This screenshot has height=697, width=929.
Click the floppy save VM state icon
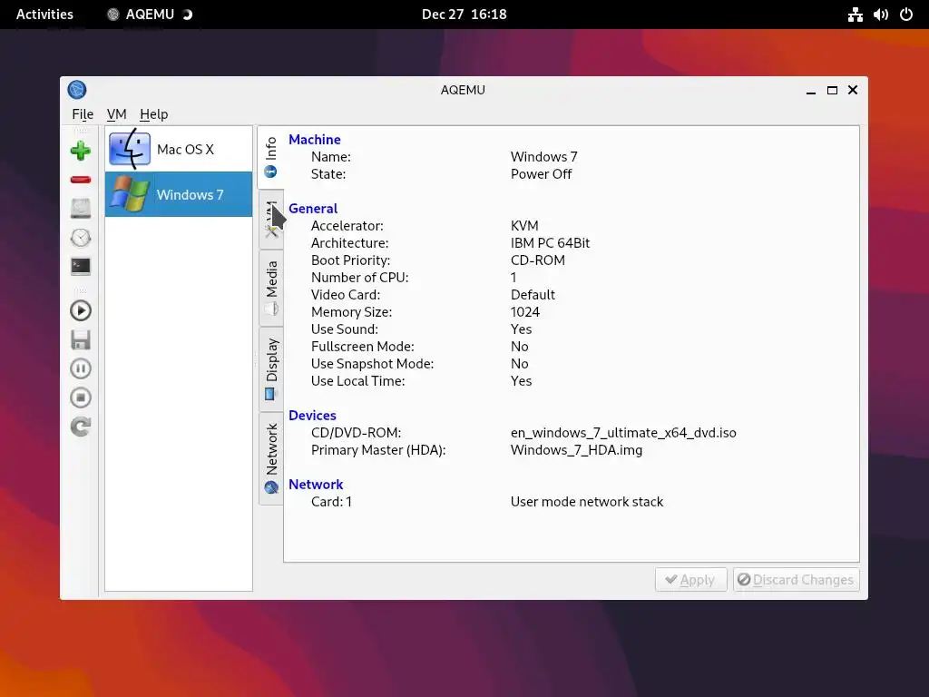click(x=81, y=339)
